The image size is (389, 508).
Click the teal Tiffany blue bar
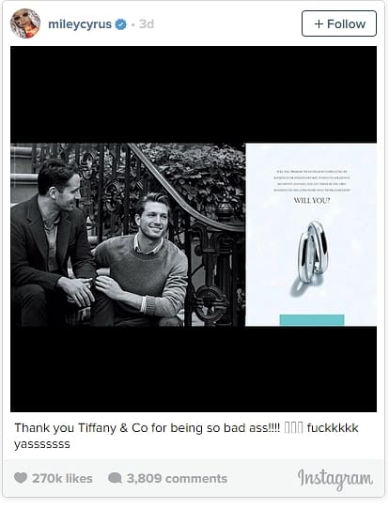[312, 320]
